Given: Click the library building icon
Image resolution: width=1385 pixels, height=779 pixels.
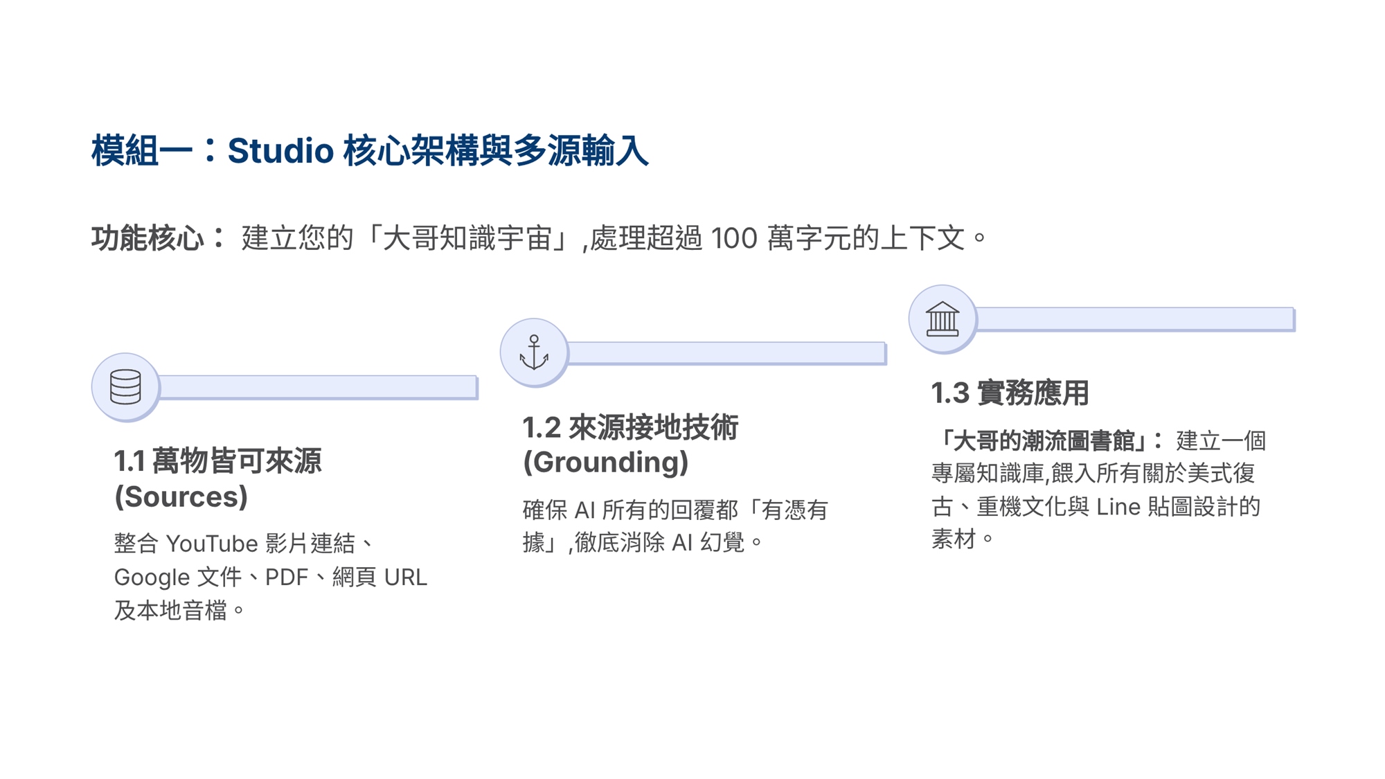Looking at the screenshot, I should click(942, 319).
